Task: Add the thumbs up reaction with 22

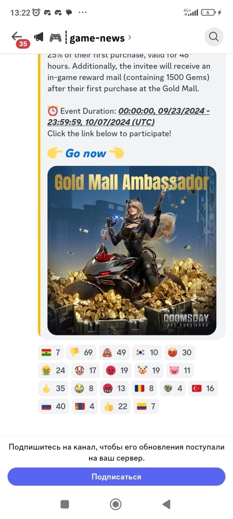Action: (116, 406)
